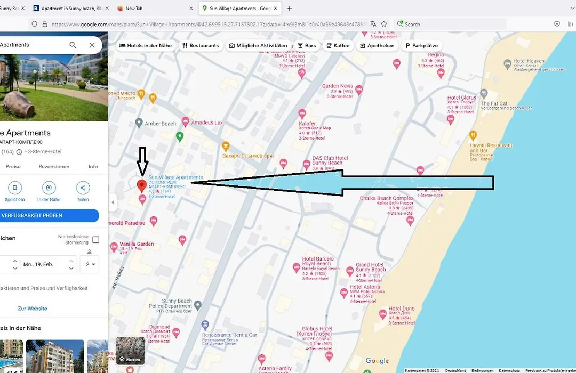
Task: Click the Teilen share icon
Action: [83, 188]
